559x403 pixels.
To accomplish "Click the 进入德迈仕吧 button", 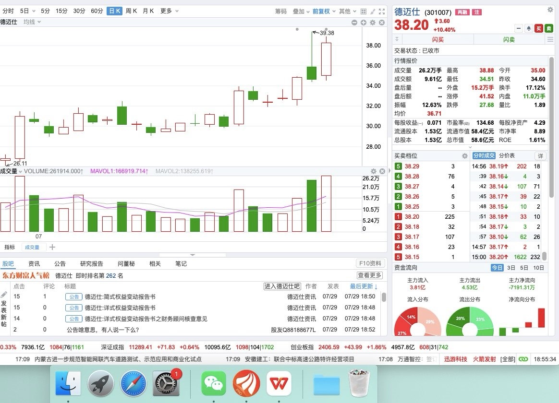I will tap(282, 286).
